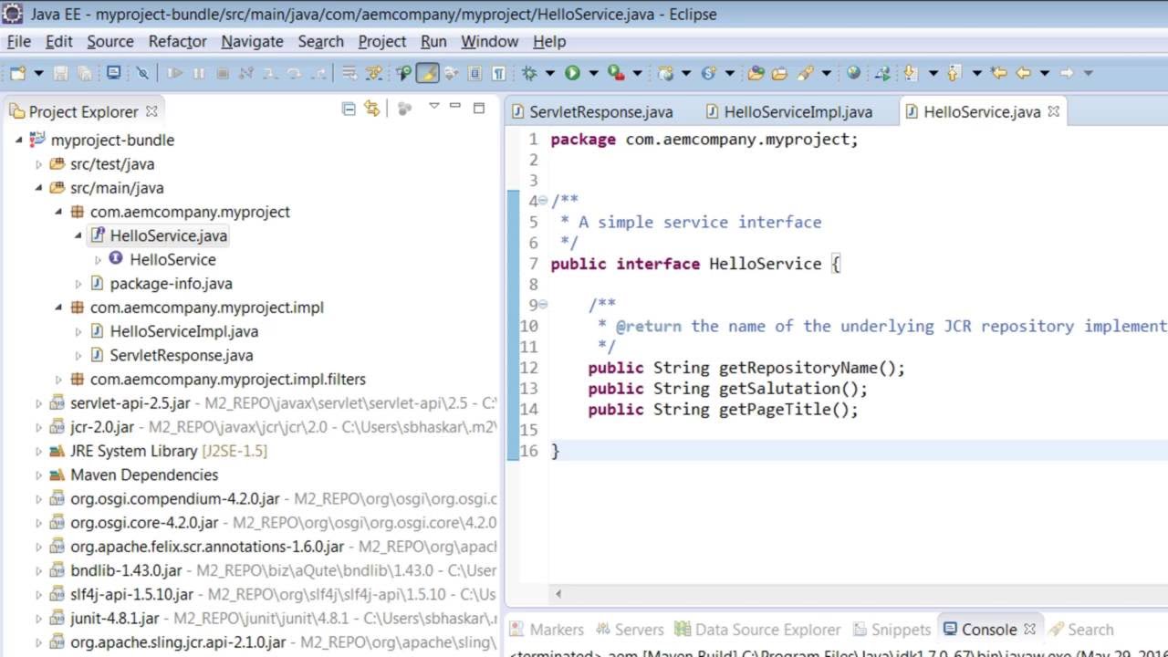Click the green Run button icon
Image resolution: width=1168 pixels, height=657 pixels.
coord(572,73)
